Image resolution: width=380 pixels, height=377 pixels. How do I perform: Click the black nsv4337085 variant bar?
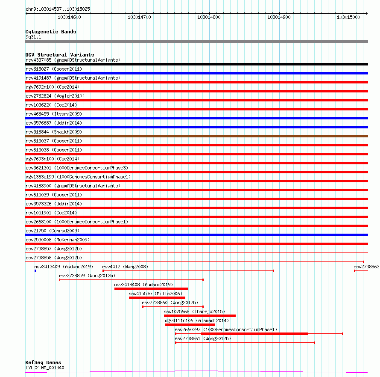[196, 64]
